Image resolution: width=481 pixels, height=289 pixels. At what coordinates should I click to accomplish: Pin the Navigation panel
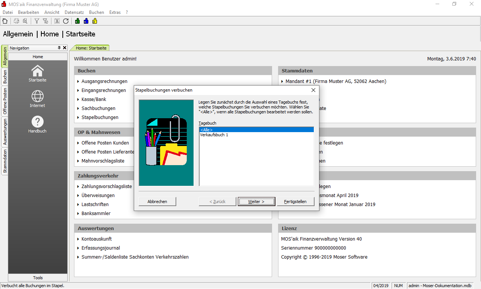pyautogui.click(x=59, y=48)
